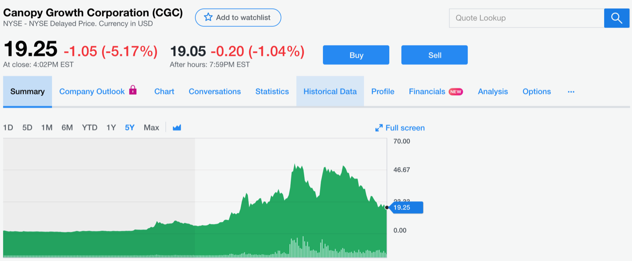Click the -1.05 (-5.17%) change value

(111, 51)
